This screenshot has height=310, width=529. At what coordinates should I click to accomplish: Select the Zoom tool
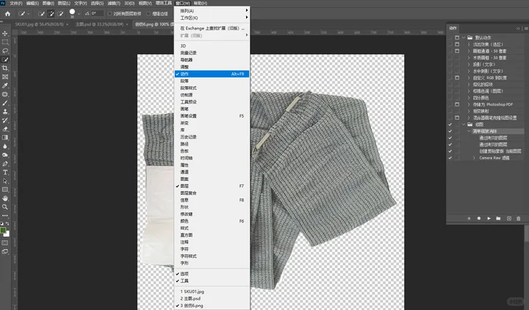(5, 206)
